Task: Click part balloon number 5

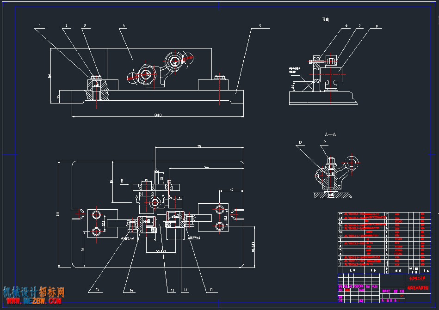Action: pyautogui.click(x=260, y=26)
